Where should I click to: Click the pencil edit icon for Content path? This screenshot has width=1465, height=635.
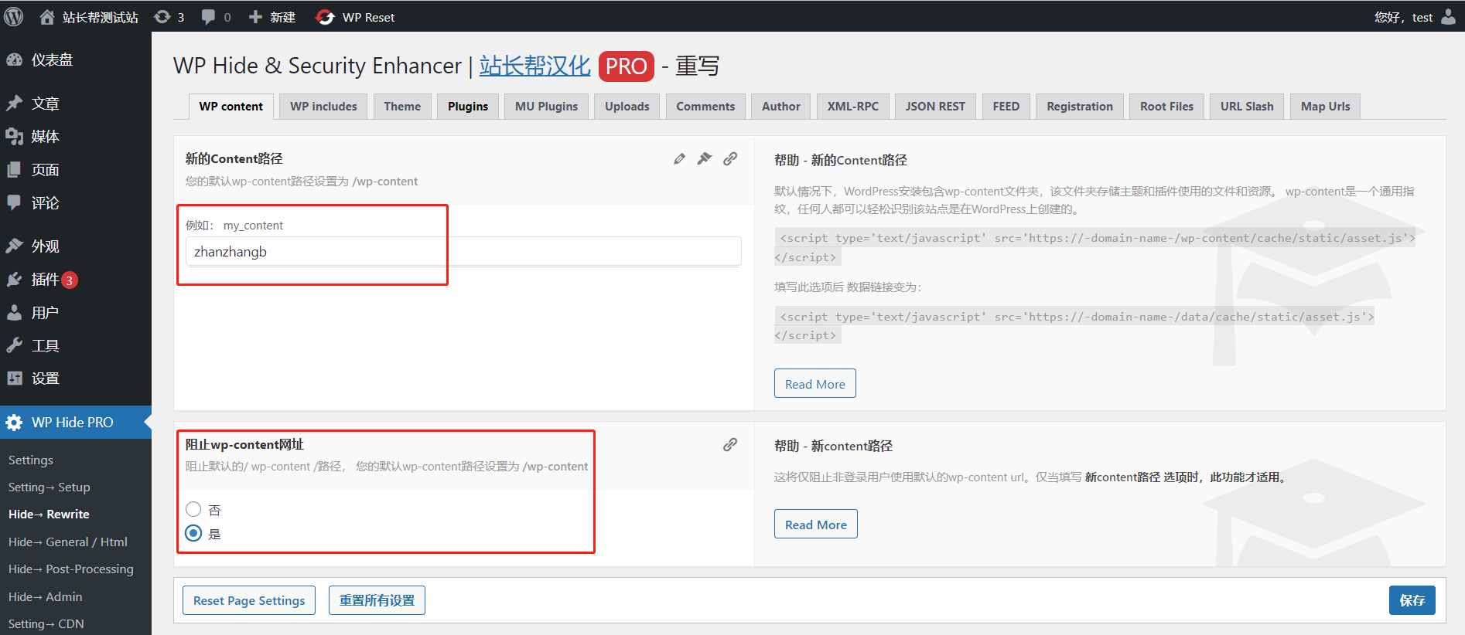pos(679,159)
